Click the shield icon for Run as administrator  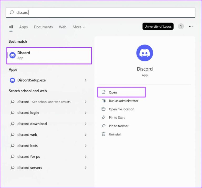pyautogui.click(x=104, y=101)
